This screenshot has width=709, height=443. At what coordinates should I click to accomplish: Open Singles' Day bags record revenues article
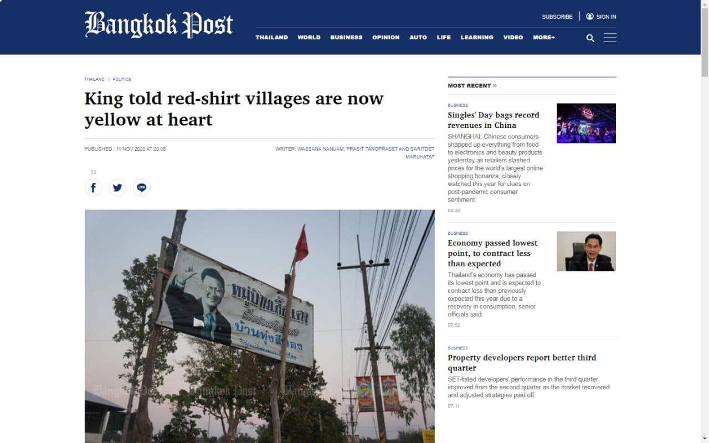(493, 120)
